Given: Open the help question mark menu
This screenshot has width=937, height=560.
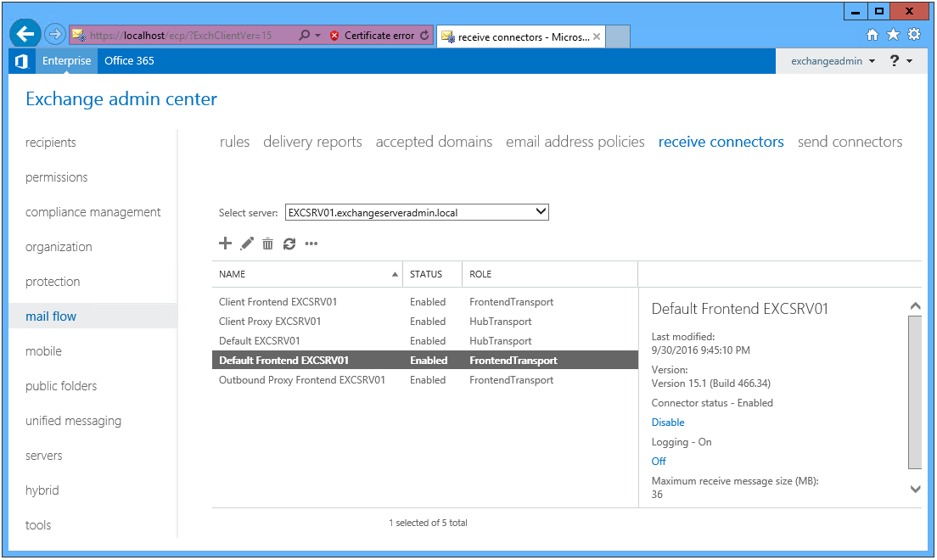Looking at the screenshot, I should pyautogui.click(x=894, y=60).
